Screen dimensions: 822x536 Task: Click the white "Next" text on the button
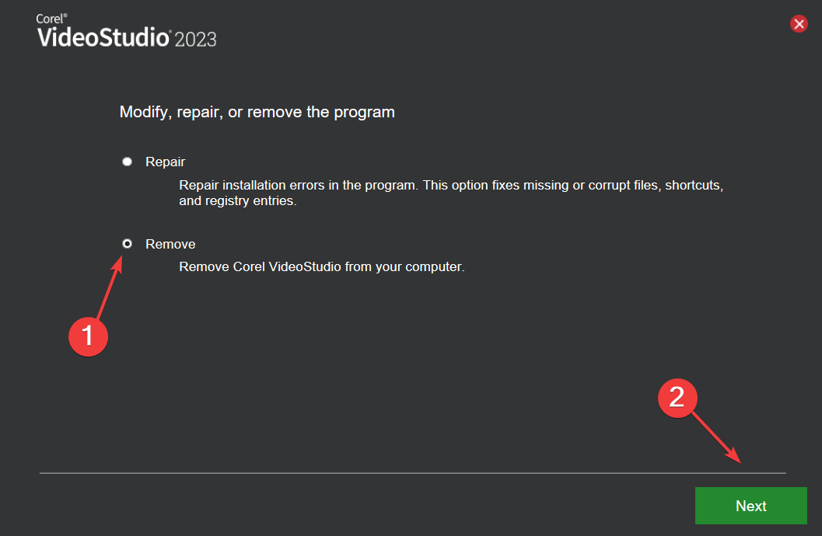(750, 506)
